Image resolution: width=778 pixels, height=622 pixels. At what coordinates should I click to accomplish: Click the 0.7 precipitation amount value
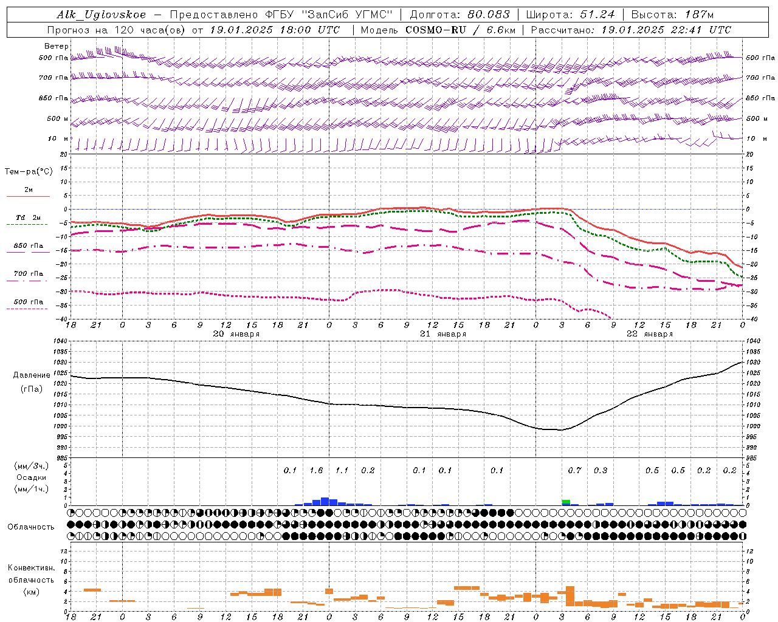(574, 471)
